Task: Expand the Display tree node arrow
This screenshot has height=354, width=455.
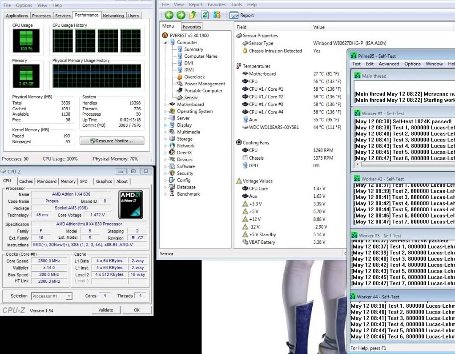Action: pos(165,125)
